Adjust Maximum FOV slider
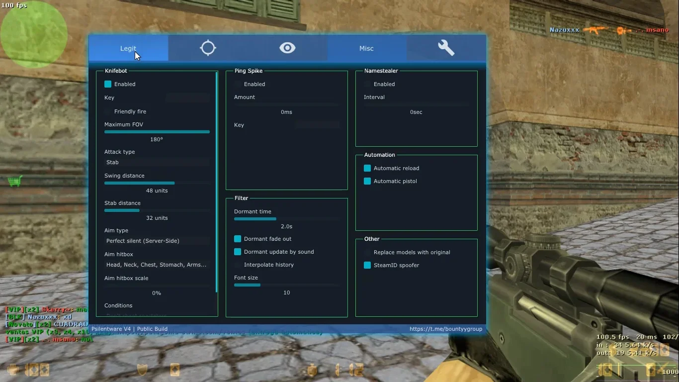The height and width of the screenshot is (382, 679). [x=157, y=132]
